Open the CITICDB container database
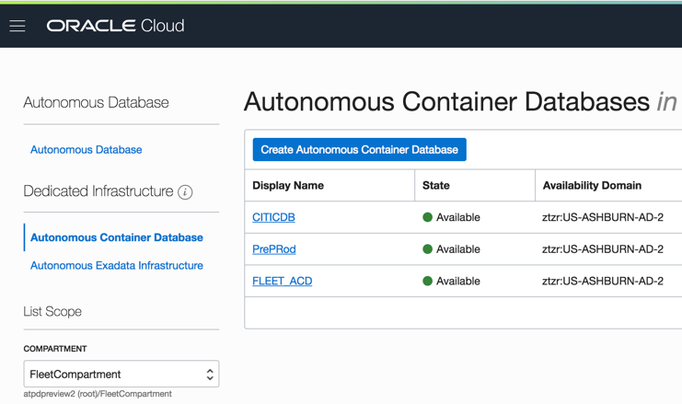682x404 pixels. tap(273, 217)
